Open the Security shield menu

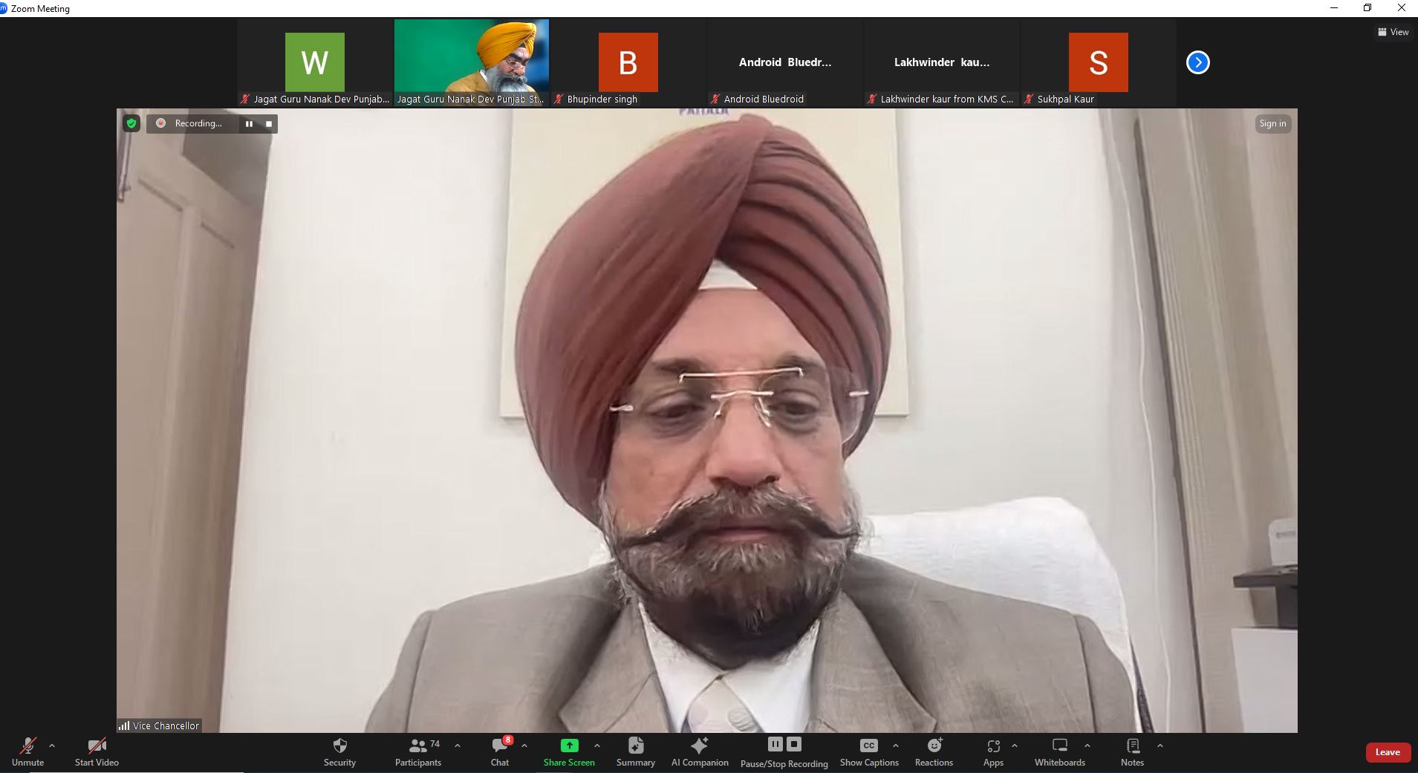[x=339, y=751]
